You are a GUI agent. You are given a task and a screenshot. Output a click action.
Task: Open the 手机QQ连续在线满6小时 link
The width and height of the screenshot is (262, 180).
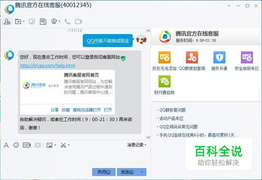[198, 135]
